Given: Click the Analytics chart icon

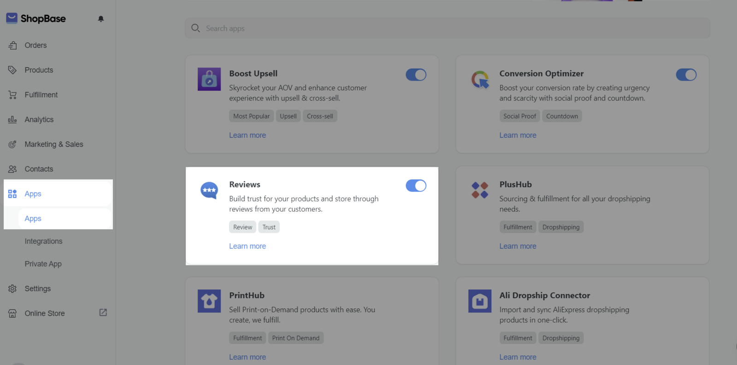Looking at the screenshot, I should pos(12,119).
